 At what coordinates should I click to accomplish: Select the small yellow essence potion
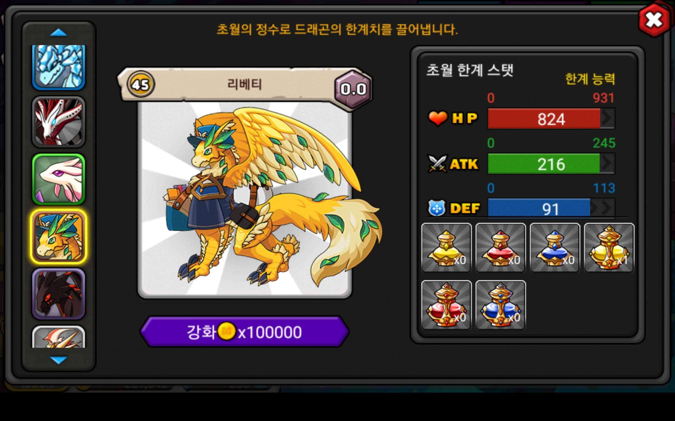click(446, 248)
